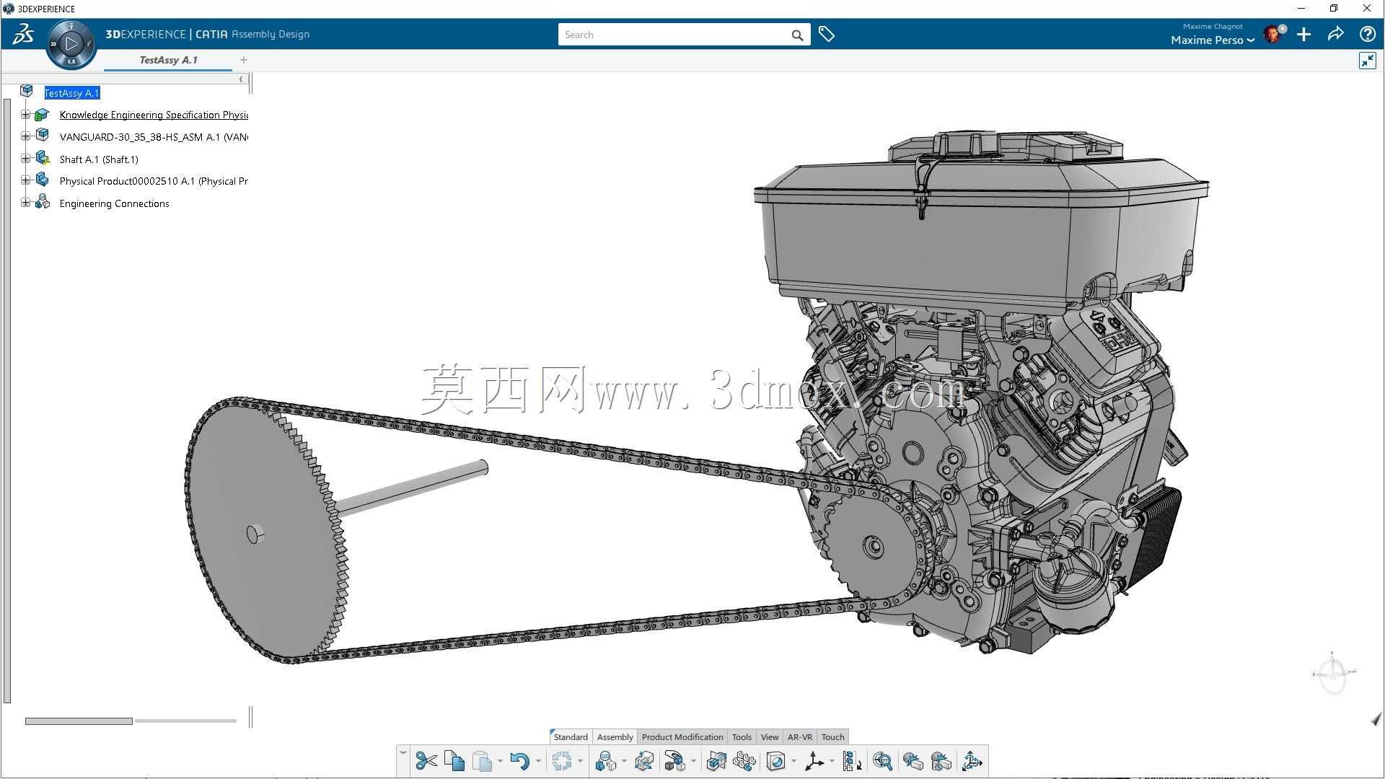
Task: Expand the VANGUARD-30_35_38-HS_ASM tree node
Action: point(25,136)
